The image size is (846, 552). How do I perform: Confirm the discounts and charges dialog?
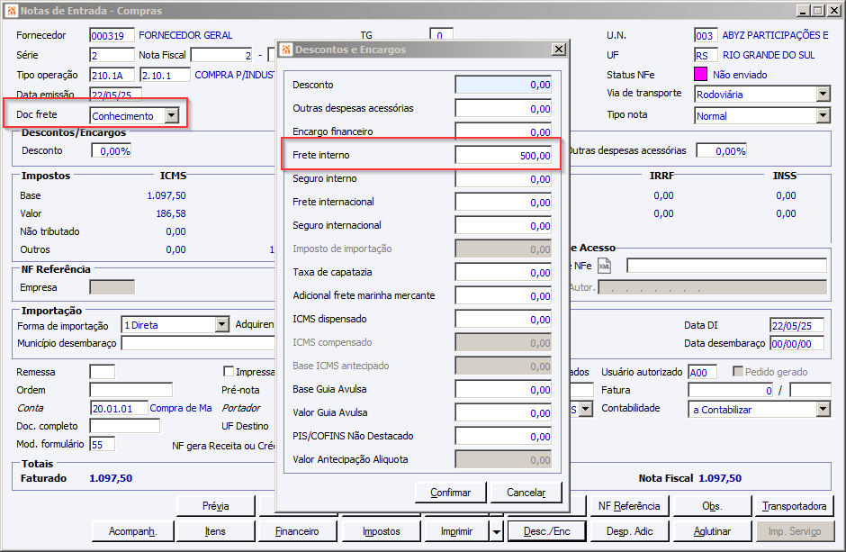(451, 492)
